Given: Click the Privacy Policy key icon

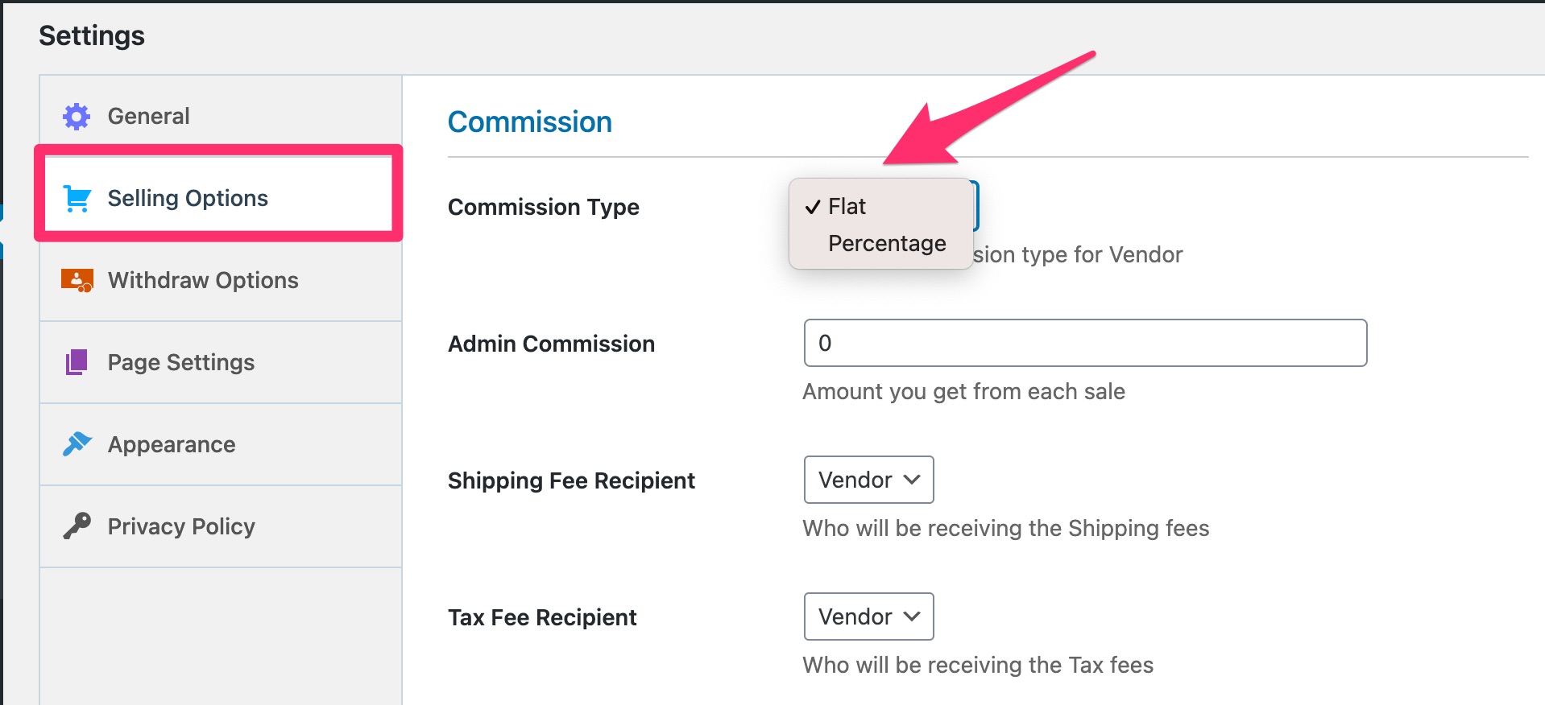Looking at the screenshot, I should pos(77,526).
